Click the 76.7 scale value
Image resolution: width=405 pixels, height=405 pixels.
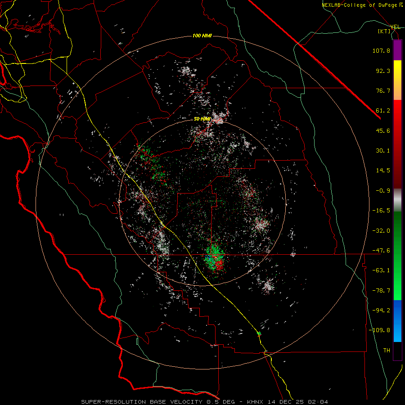point(383,90)
